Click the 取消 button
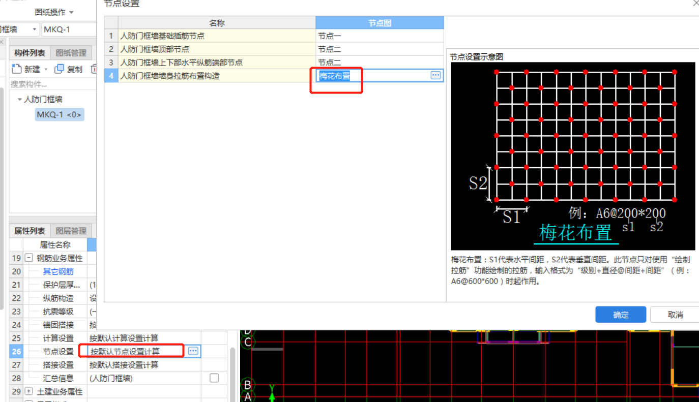 (x=675, y=315)
